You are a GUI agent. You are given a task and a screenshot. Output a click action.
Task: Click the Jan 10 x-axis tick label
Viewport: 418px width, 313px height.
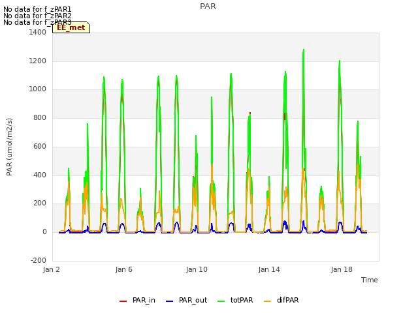pyautogui.click(x=197, y=269)
